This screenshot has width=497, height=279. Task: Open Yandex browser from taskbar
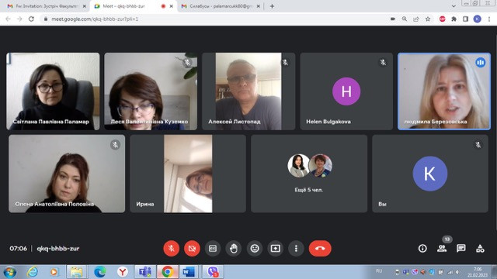tap(123, 272)
